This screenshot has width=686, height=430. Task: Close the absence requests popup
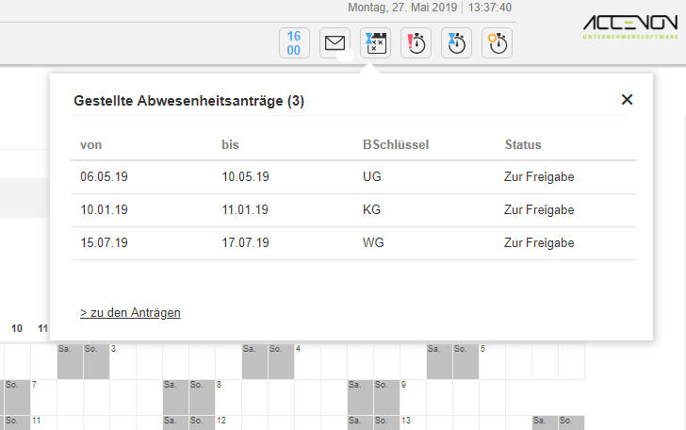pyautogui.click(x=627, y=100)
